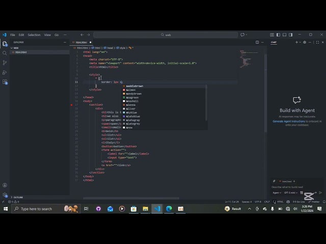Open the Edit menu
Image resolution: width=326 pixels, height=244 pixels.
coord(21,35)
